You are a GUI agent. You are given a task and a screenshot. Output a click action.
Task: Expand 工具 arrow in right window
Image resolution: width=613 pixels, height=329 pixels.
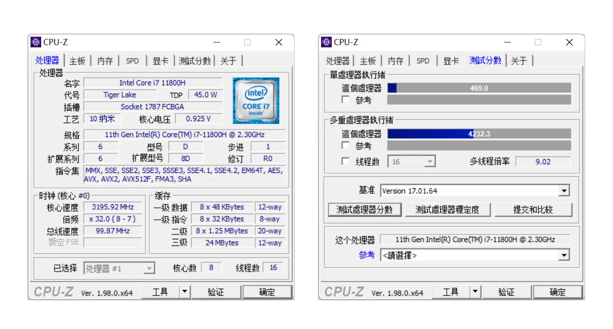(475, 292)
